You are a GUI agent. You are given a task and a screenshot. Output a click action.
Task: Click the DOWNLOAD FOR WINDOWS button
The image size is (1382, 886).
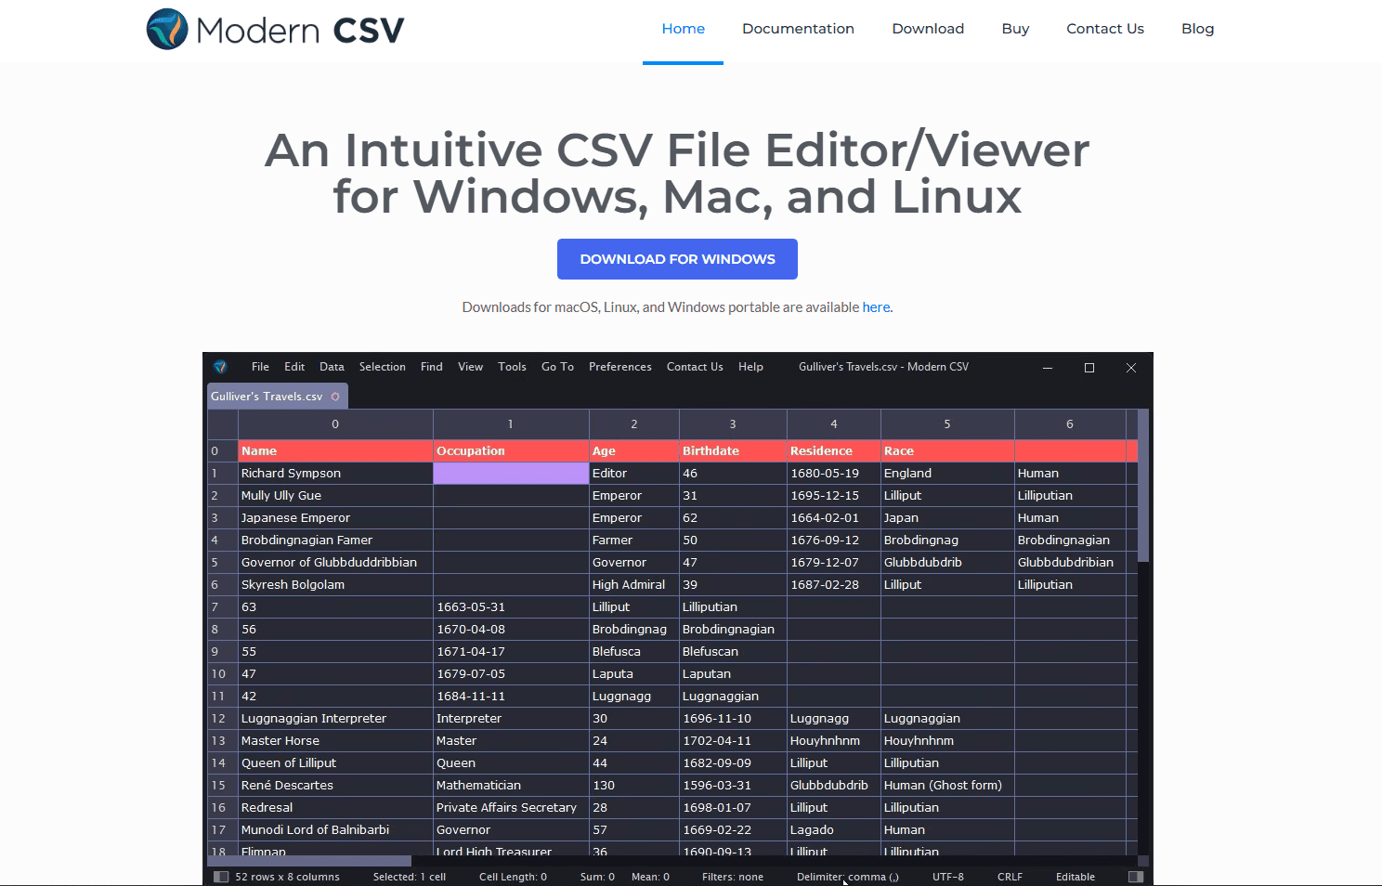click(677, 259)
